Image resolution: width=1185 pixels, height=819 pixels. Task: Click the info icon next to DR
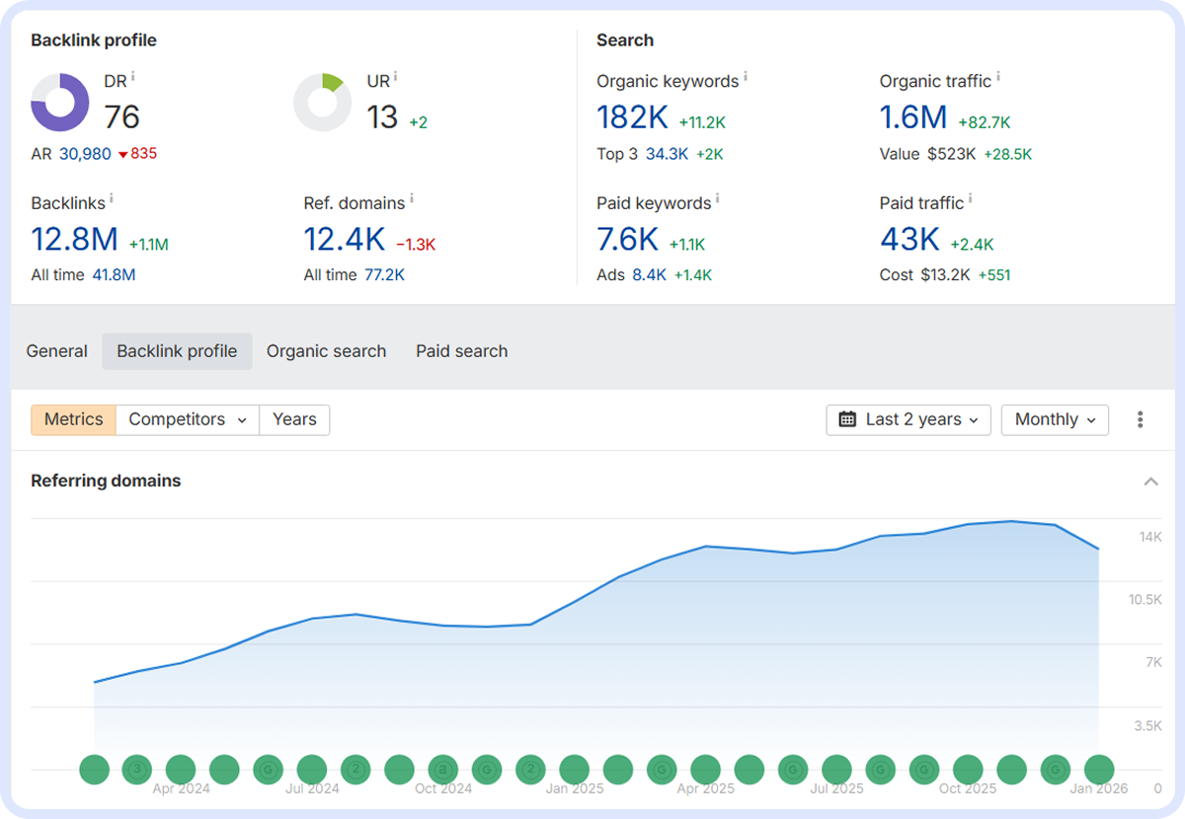[133, 77]
